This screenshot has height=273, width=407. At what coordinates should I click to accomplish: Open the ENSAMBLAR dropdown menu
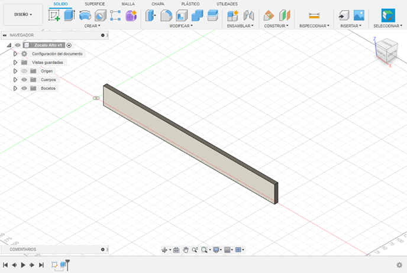click(x=240, y=26)
